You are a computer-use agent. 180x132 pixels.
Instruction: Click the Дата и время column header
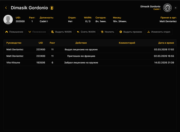(x=166, y=43)
